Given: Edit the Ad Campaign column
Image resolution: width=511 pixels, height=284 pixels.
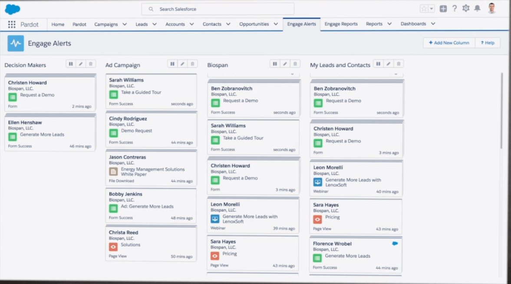Looking at the screenshot, I should click(182, 64).
